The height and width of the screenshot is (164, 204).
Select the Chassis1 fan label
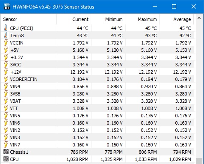click(19, 152)
